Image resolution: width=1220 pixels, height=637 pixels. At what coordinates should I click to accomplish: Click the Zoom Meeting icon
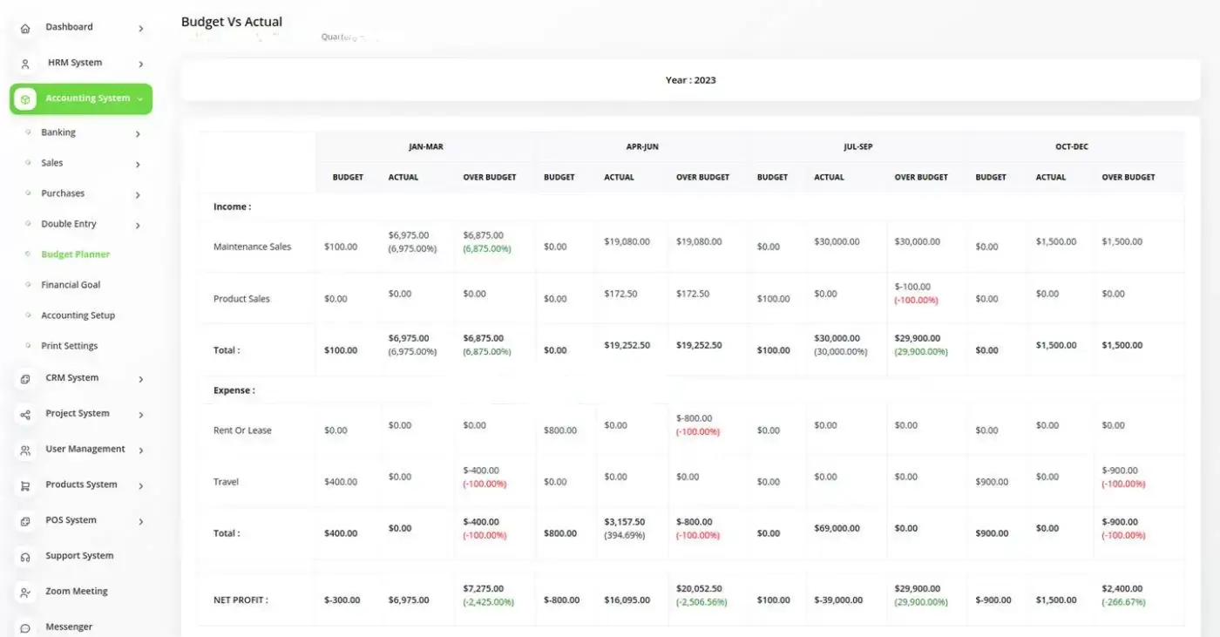(25, 593)
